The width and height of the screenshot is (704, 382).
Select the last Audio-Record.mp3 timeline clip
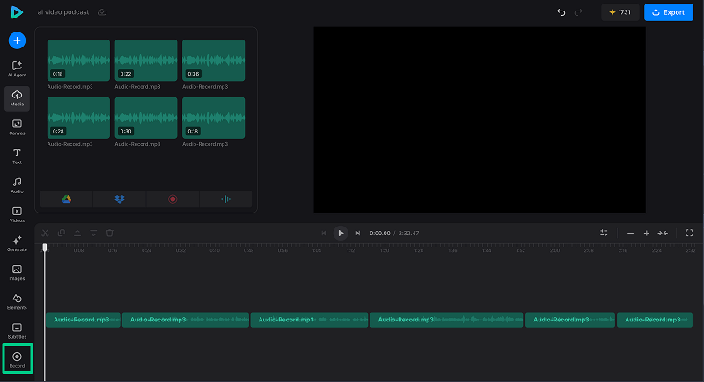655,320
